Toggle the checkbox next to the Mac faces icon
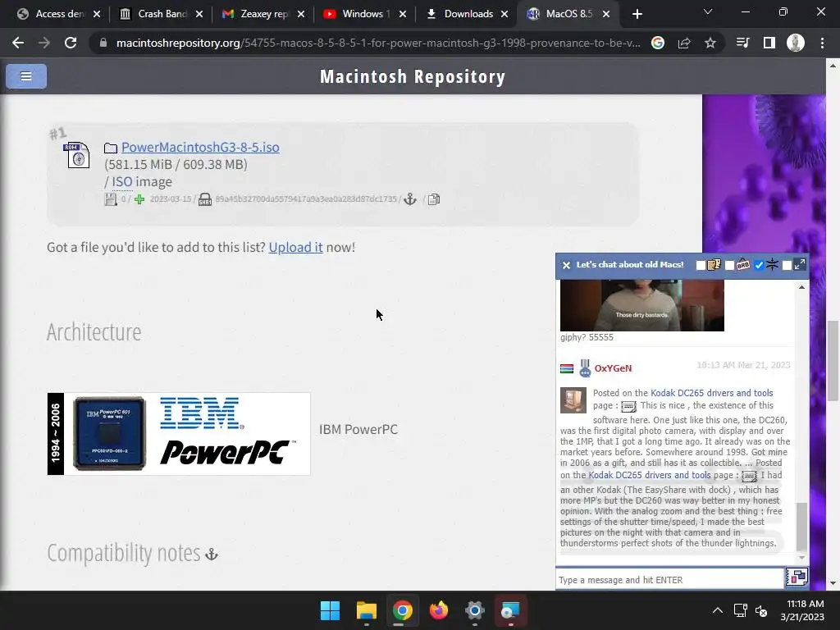Image resolution: width=840 pixels, height=630 pixels. [701, 265]
